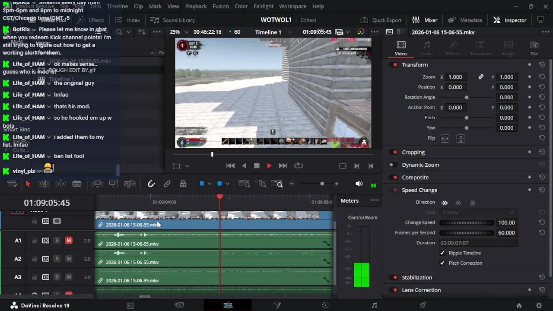Toggle position lock padlock in timeline toolbar
Screen dimensions: 553x311
[183, 184]
